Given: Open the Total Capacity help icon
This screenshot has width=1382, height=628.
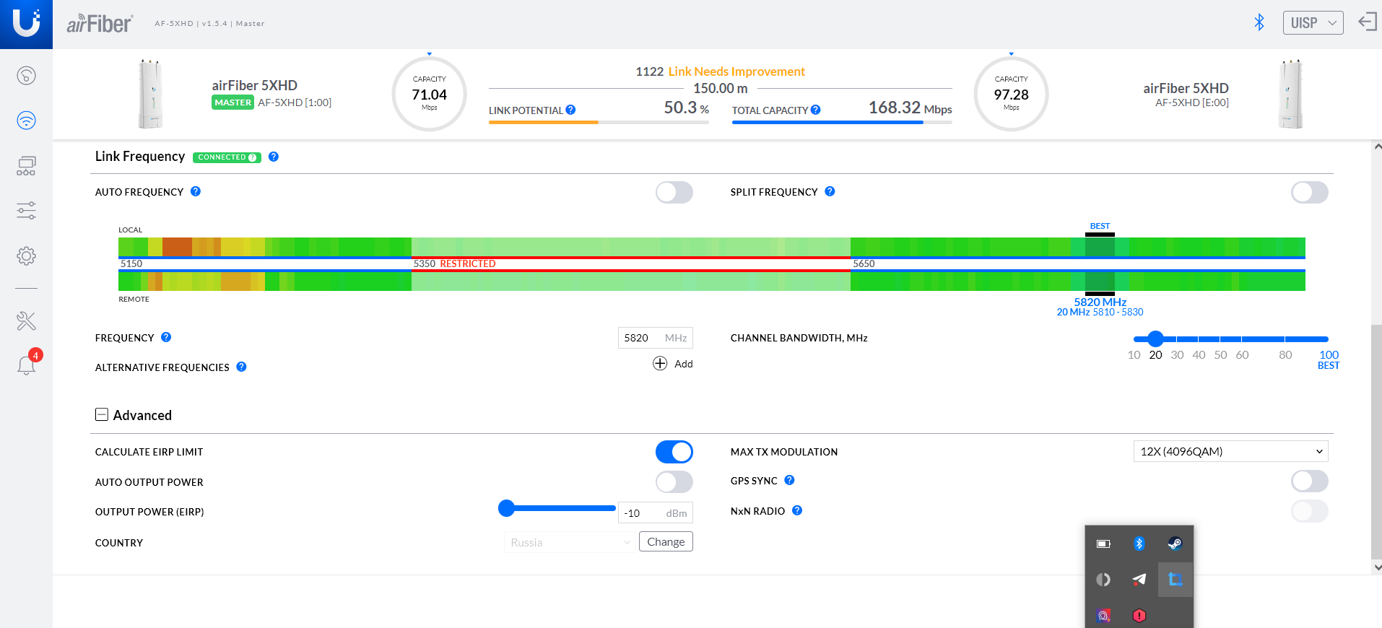Looking at the screenshot, I should click(x=815, y=110).
